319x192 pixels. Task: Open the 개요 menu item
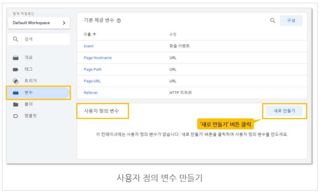tap(28, 57)
